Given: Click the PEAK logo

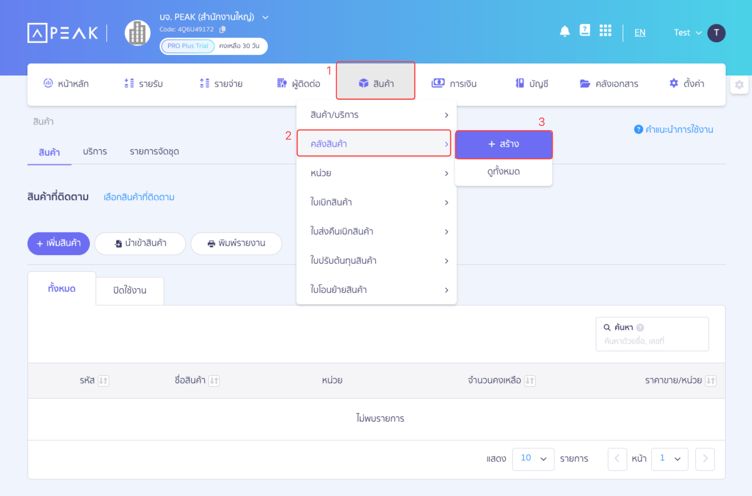Looking at the screenshot, I should [x=63, y=33].
